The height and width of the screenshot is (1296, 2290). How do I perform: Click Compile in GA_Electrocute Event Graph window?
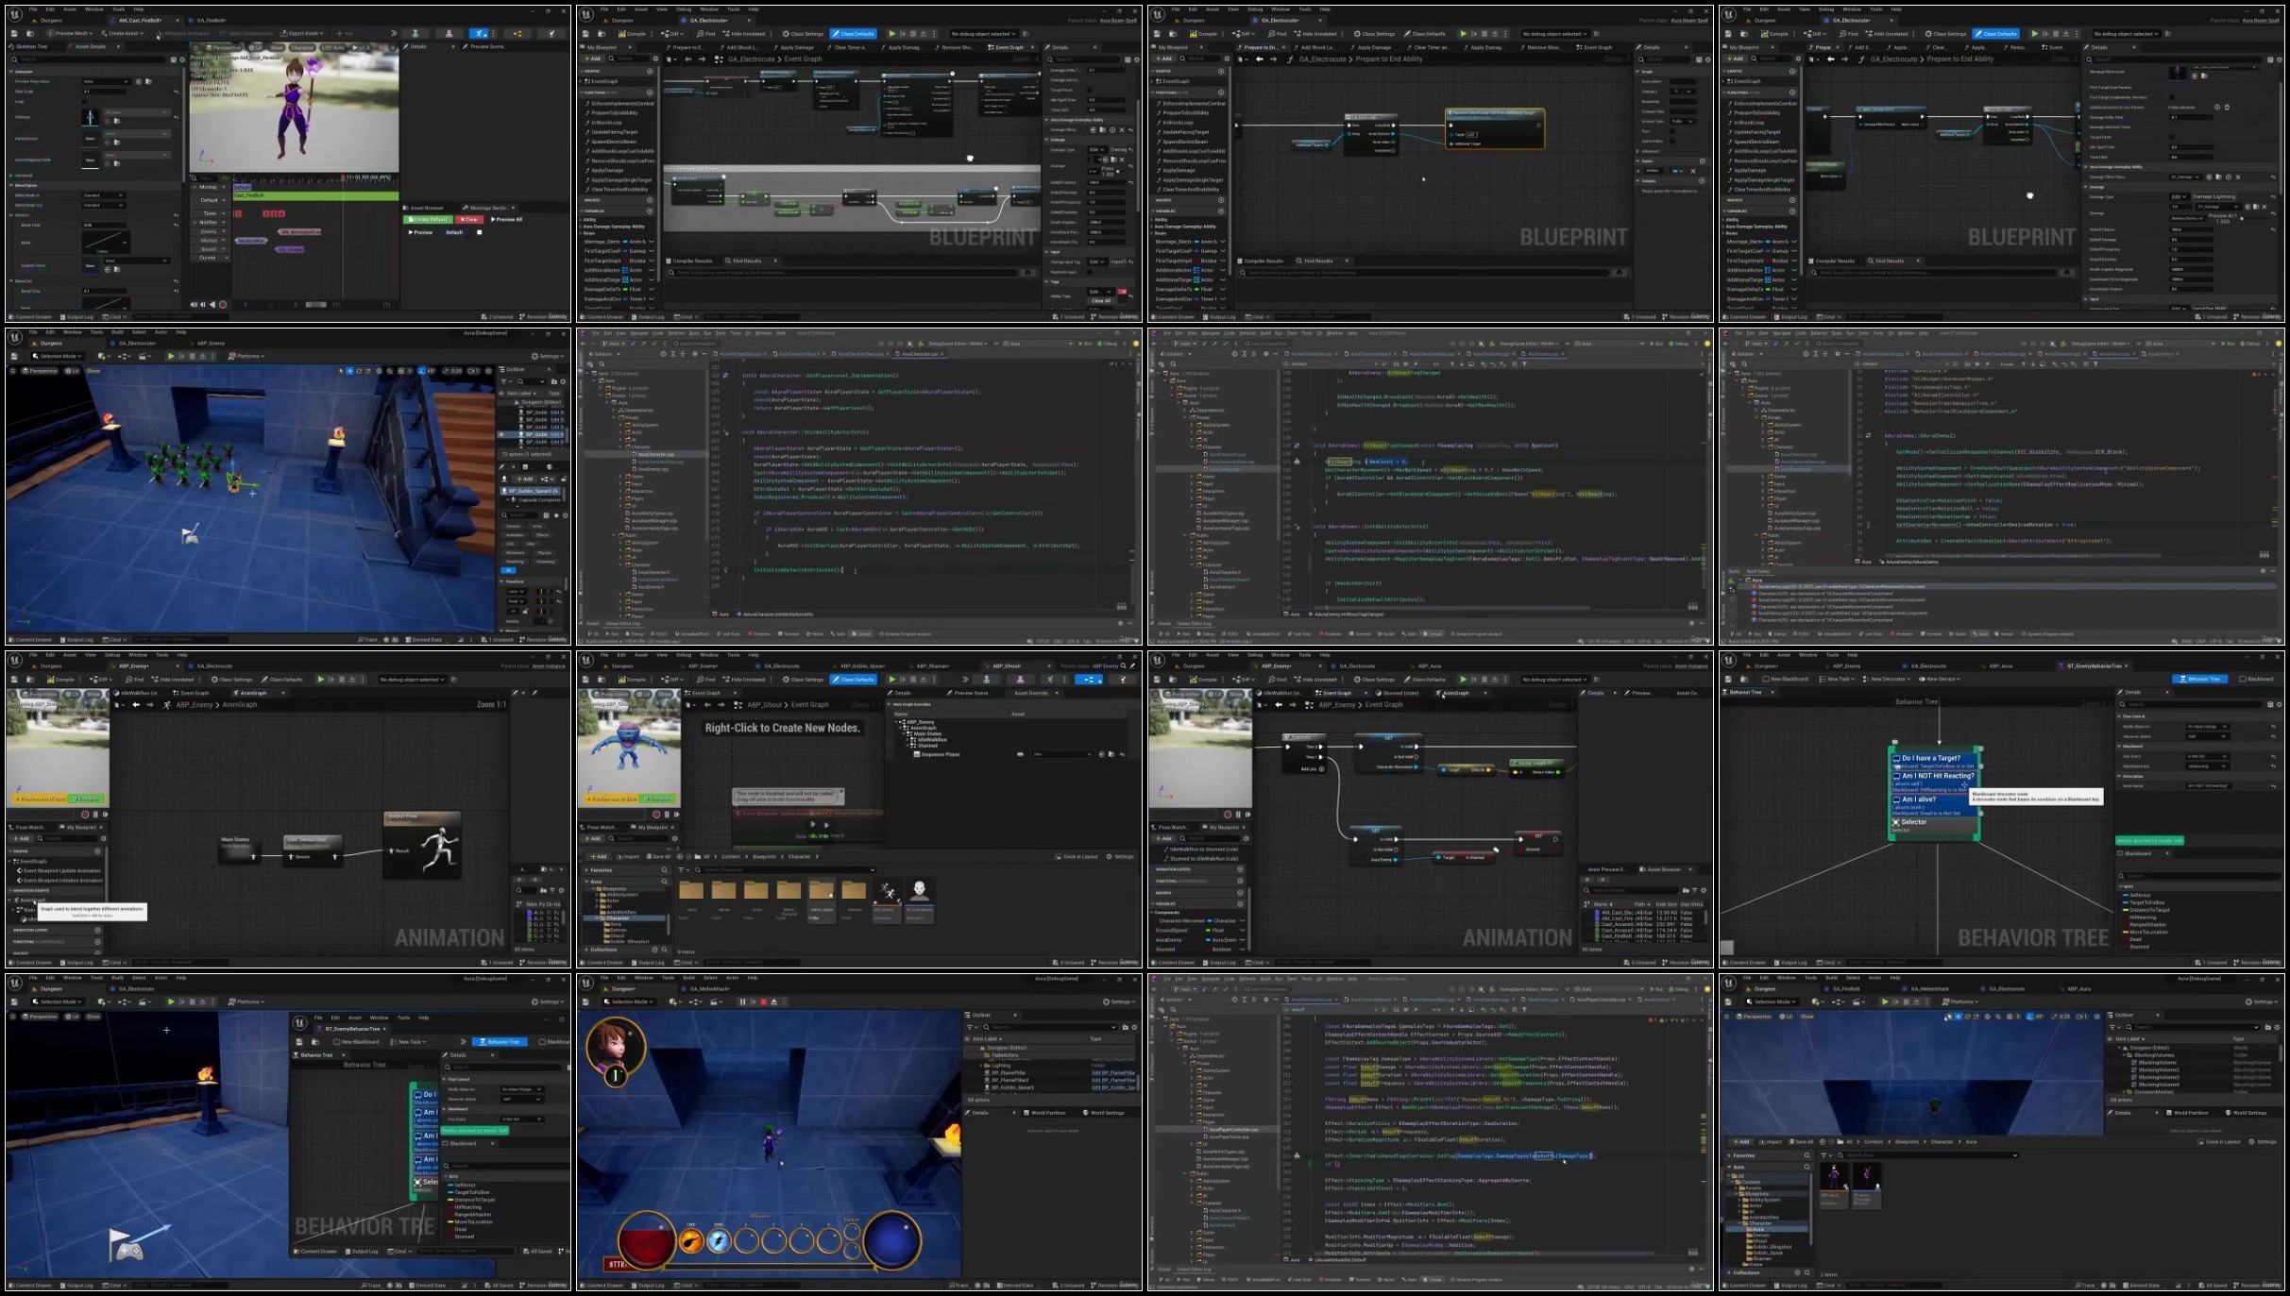click(633, 33)
